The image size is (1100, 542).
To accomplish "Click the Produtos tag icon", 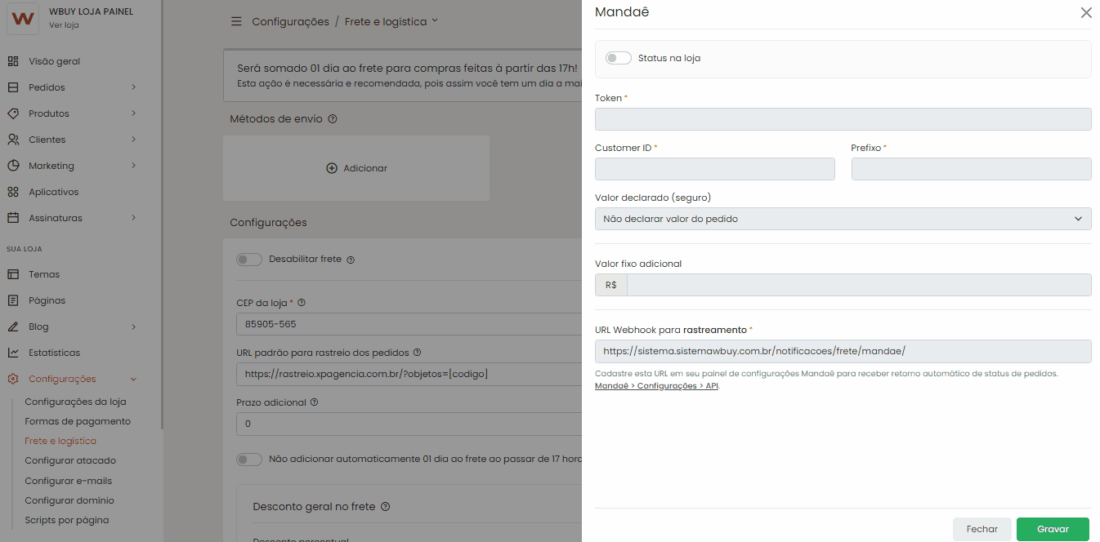I will click(13, 113).
